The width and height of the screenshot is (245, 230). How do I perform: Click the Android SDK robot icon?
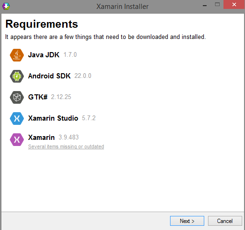point(17,76)
